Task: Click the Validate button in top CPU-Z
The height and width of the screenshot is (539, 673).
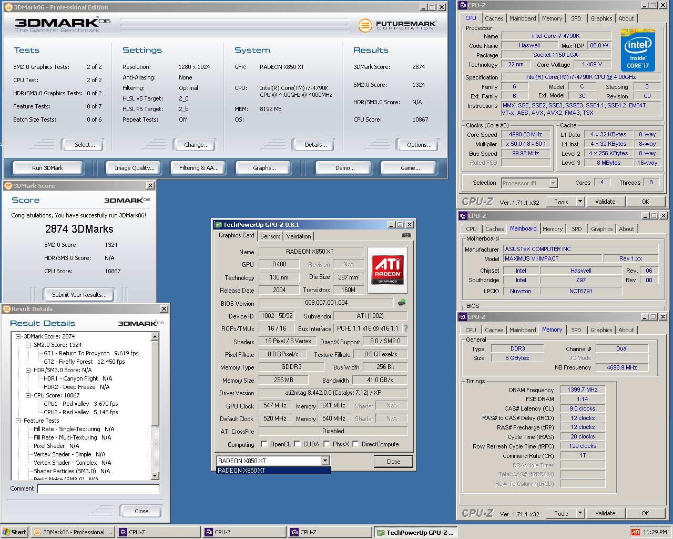Action: pyautogui.click(x=605, y=202)
